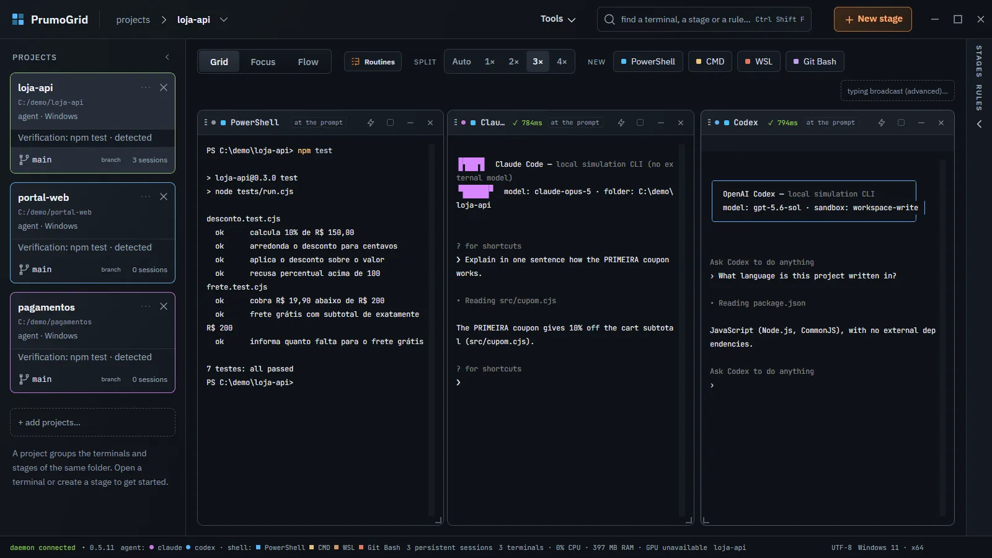Image resolution: width=992 pixels, height=558 pixels.
Task: Set split to 1x columns
Action: click(490, 61)
